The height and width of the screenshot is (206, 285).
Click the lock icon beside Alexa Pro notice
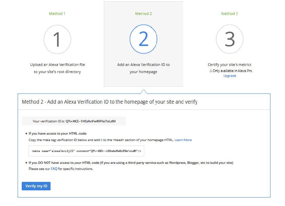(x=211, y=71)
